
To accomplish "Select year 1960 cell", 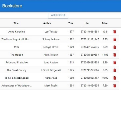I will point(71,78).
